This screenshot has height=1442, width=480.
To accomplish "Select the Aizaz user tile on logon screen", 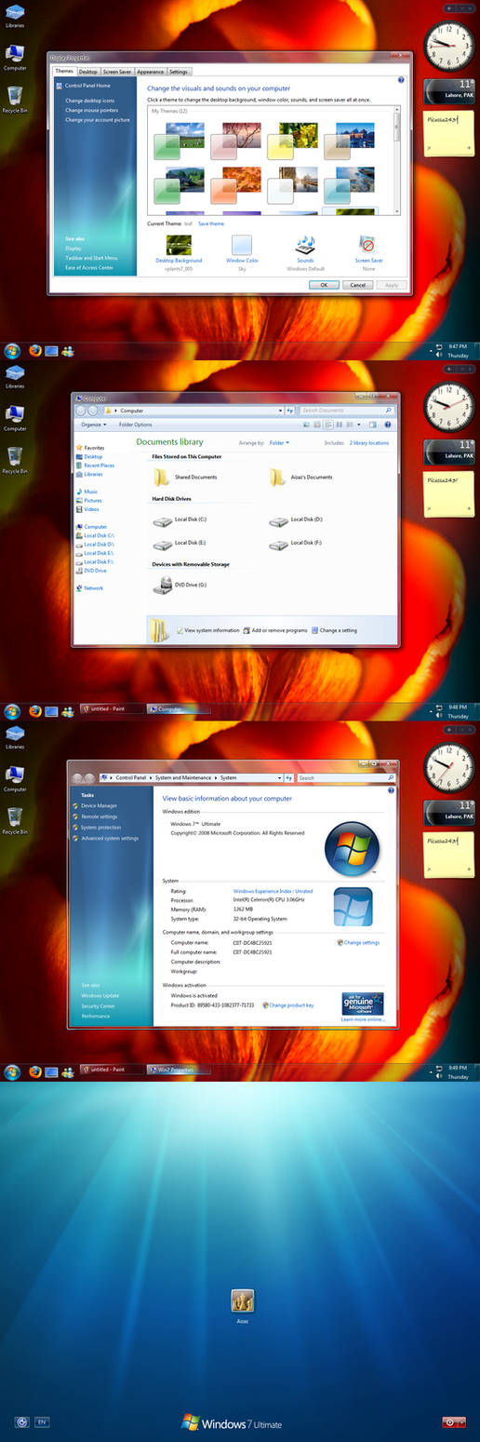I will click(242, 1300).
